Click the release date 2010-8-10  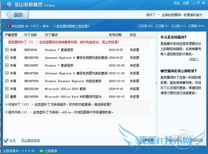point(116,89)
